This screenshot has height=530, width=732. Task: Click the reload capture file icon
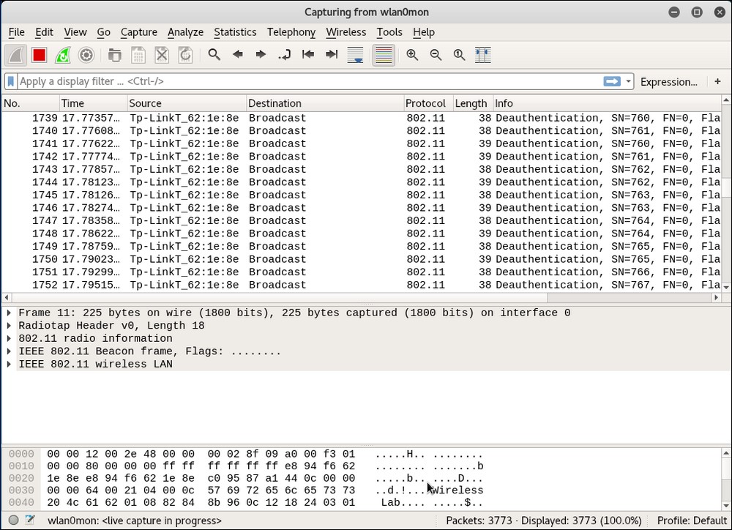185,55
